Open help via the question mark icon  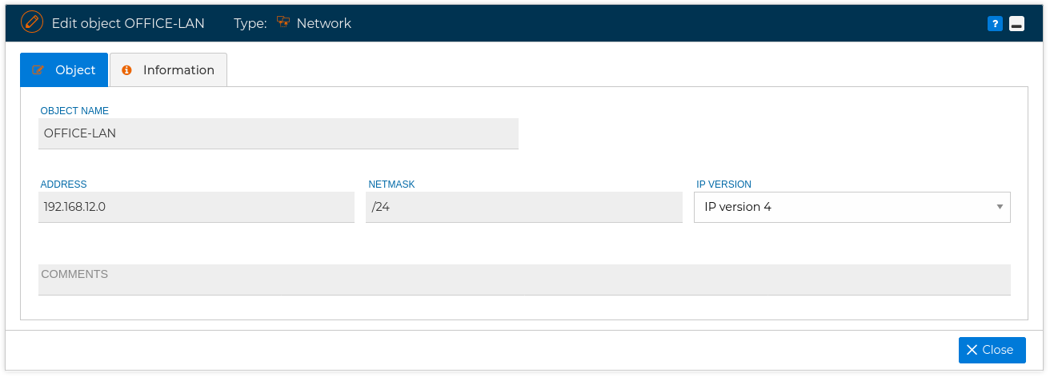pyautogui.click(x=995, y=24)
